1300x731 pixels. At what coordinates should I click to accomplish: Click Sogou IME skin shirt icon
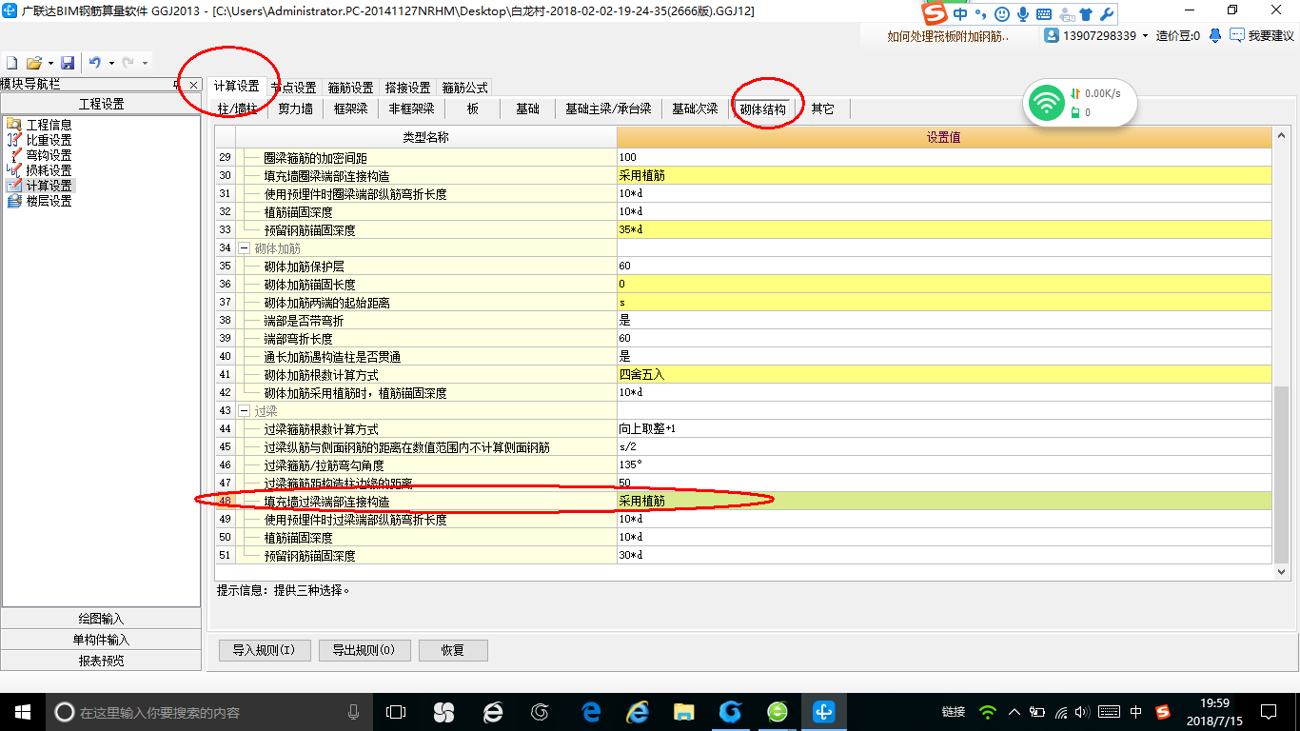point(1086,14)
